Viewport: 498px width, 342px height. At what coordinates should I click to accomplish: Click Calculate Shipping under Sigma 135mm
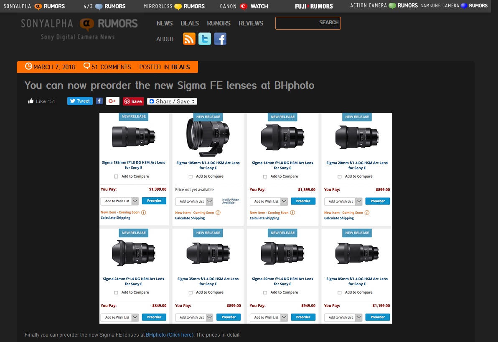(116, 218)
